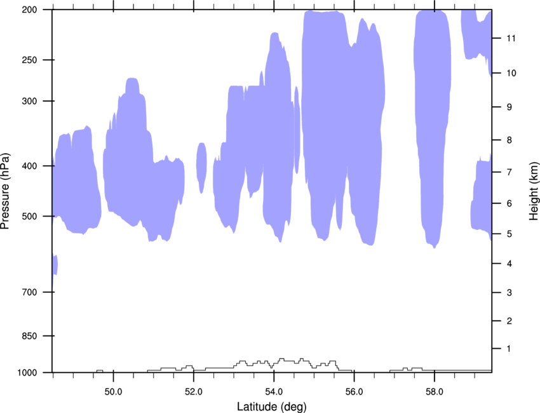
Task: Select the 850 pressure tick label
Action: point(29,336)
